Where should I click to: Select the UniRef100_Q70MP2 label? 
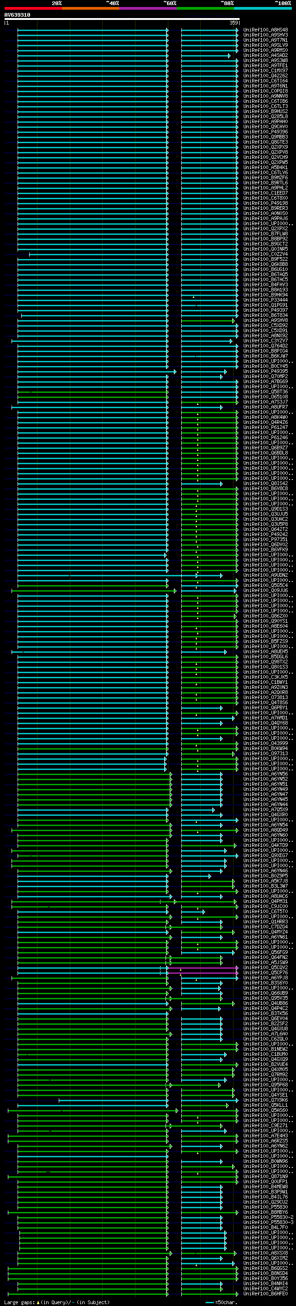(265, 376)
